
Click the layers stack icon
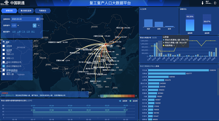pyautogui.click(x=4, y=42)
